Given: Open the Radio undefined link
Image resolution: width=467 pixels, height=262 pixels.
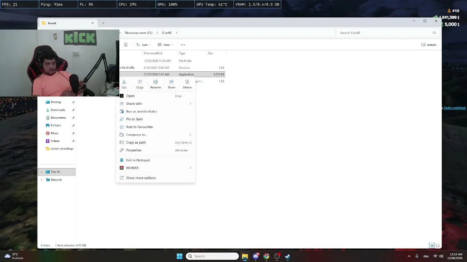Looking at the screenshot, I should 455,108.
